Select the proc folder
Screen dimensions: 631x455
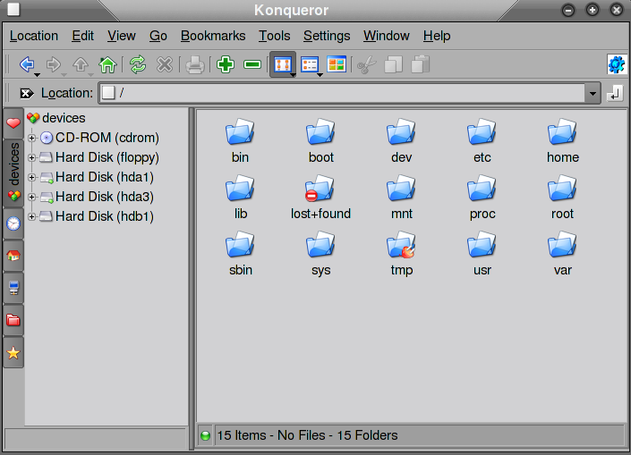pyautogui.click(x=482, y=197)
